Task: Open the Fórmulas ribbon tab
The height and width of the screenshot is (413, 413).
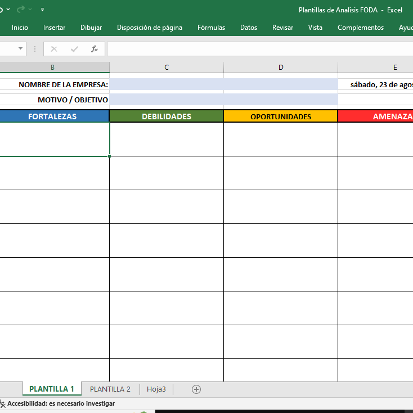Action: point(211,28)
